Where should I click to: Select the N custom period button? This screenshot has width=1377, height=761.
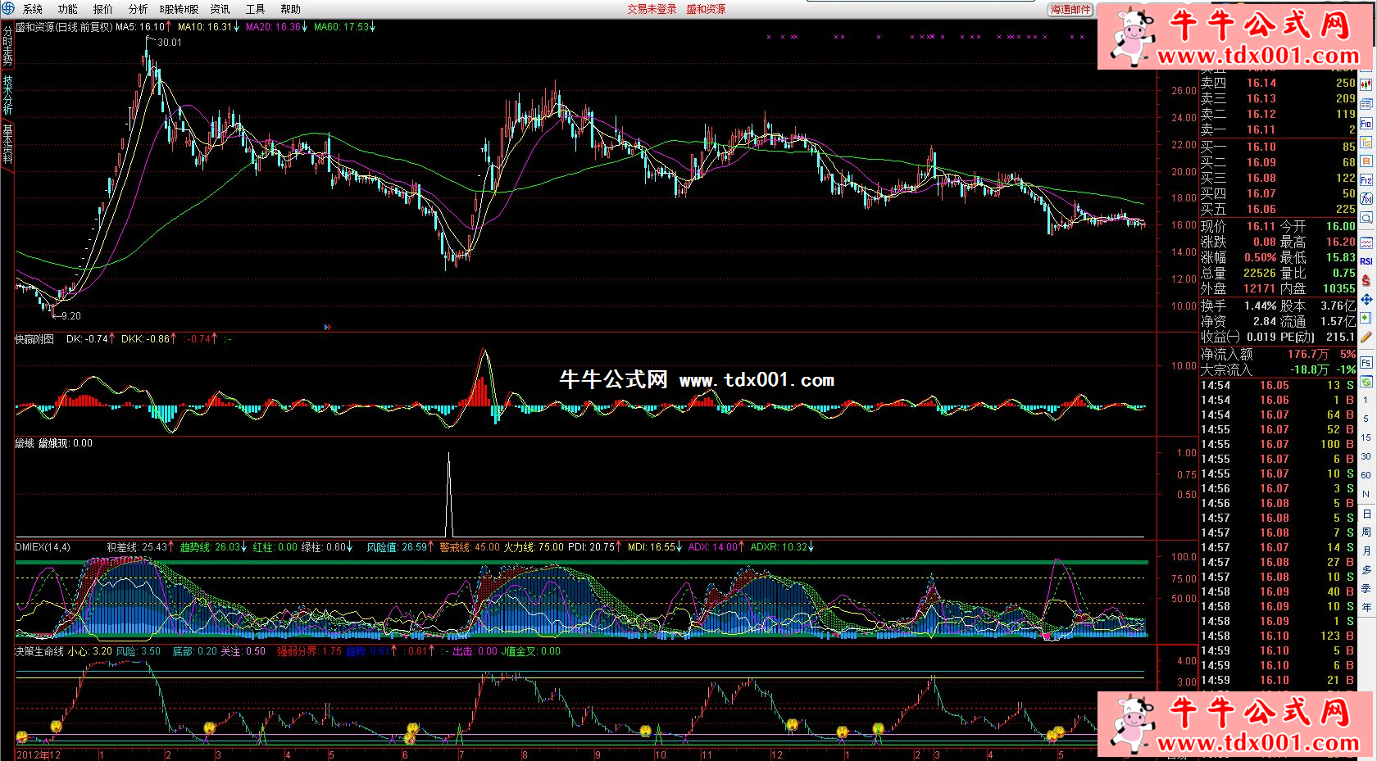click(1366, 495)
